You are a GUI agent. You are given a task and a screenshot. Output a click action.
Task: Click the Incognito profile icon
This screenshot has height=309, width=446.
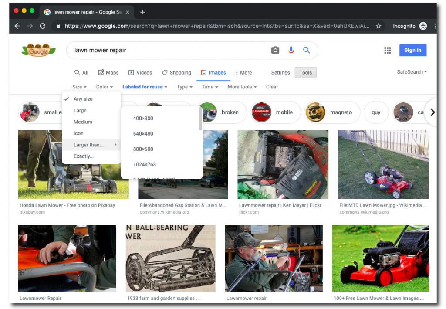[423, 26]
